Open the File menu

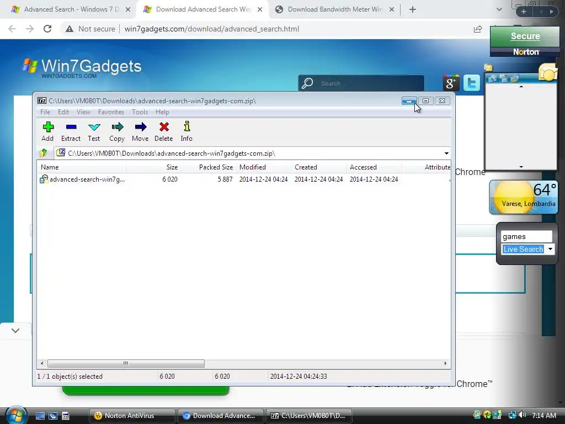click(45, 112)
